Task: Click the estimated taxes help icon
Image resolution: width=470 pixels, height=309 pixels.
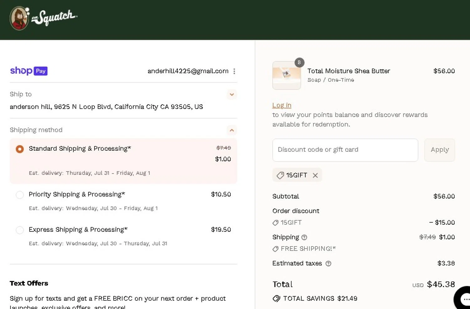Action: pos(328,264)
